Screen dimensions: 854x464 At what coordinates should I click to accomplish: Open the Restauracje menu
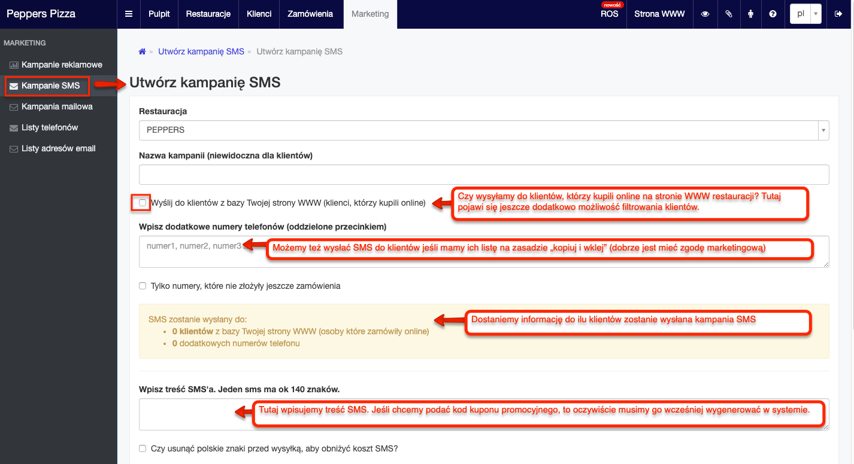[x=208, y=14]
